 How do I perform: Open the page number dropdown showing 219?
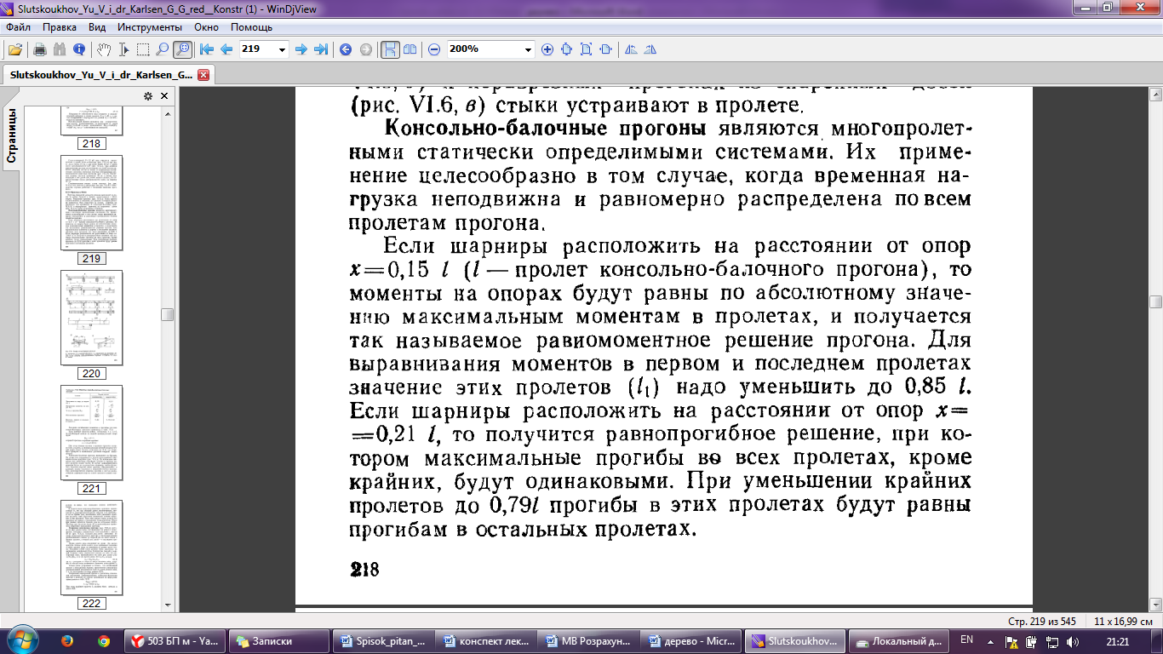click(282, 49)
